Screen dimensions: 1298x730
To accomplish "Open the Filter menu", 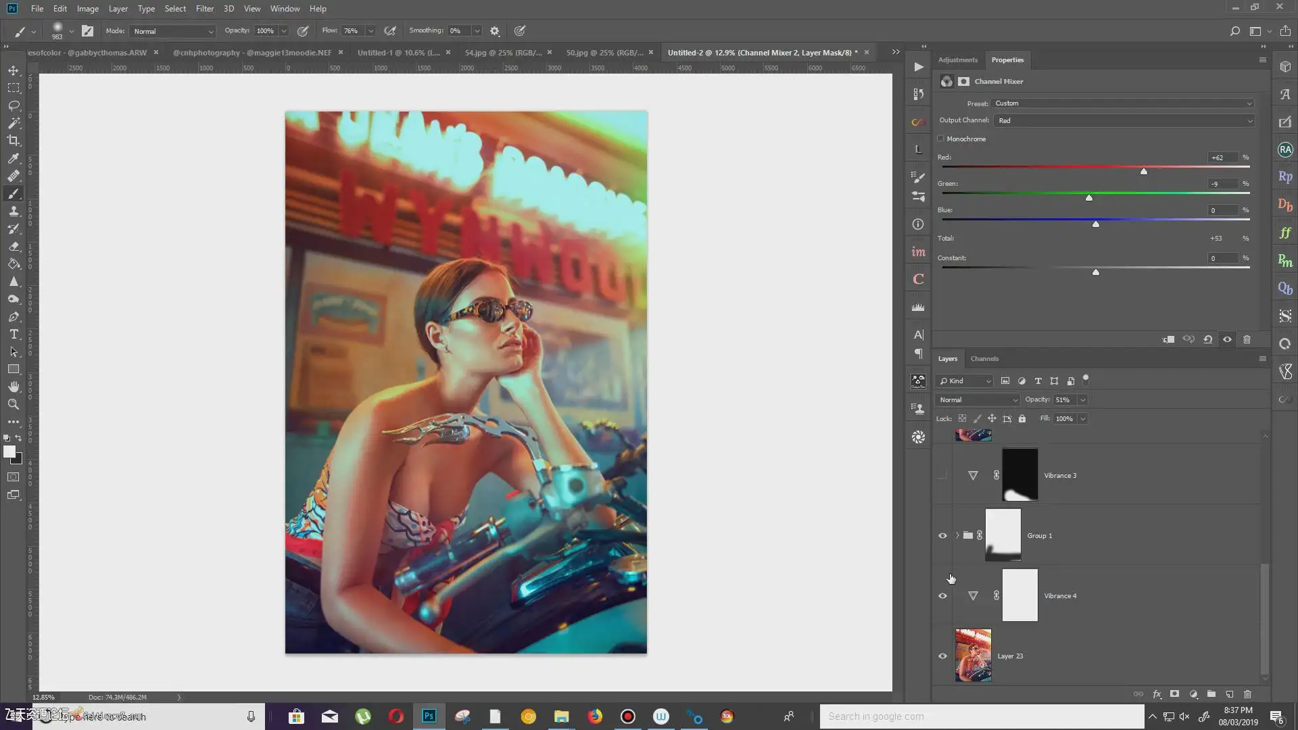I will point(204,9).
